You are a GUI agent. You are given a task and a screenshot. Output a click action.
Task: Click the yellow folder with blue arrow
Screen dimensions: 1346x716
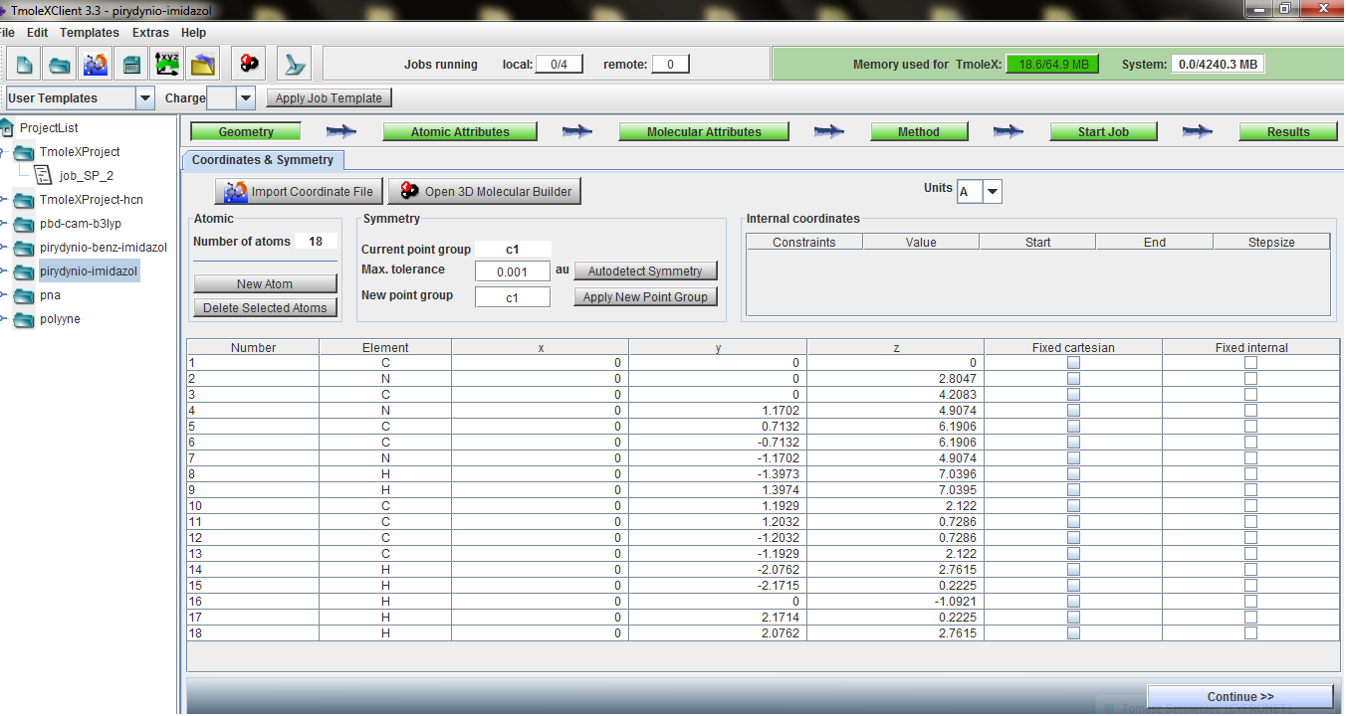pos(203,65)
